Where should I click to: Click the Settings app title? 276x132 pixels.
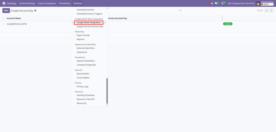pos(12,3)
